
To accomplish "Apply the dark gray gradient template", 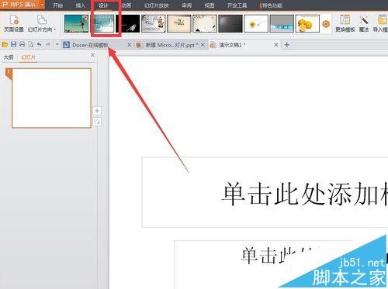I will [x=230, y=23].
